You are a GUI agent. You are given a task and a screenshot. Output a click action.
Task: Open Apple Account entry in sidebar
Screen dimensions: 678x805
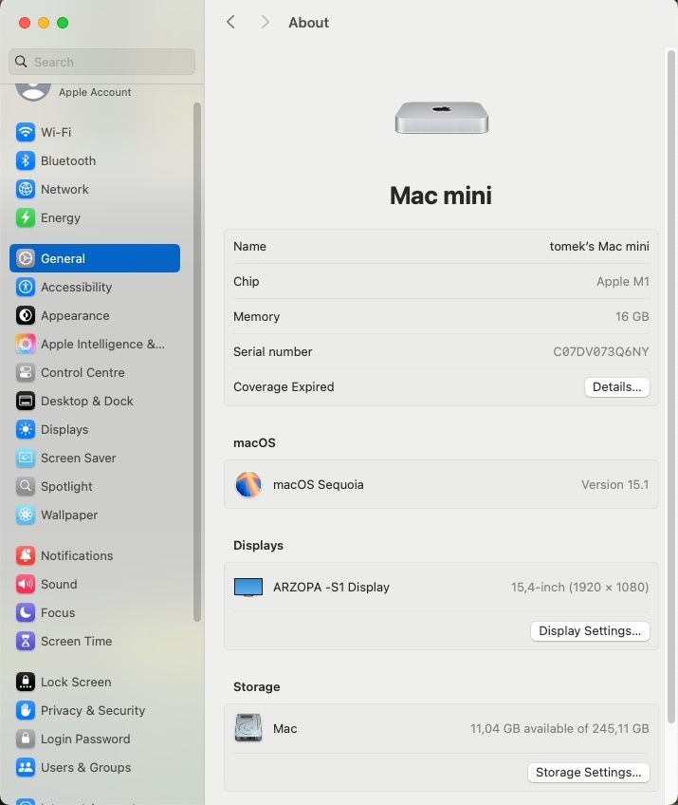[95, 92]
